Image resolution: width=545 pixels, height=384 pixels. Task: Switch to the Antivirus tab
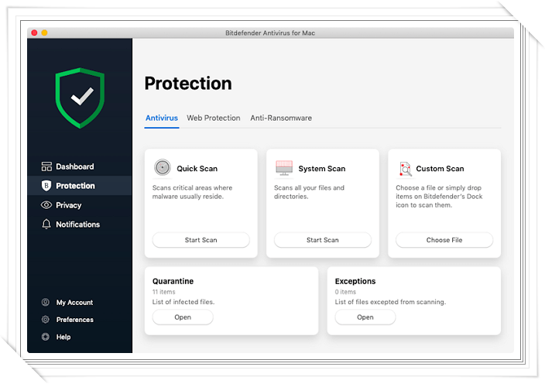[162, 118]
